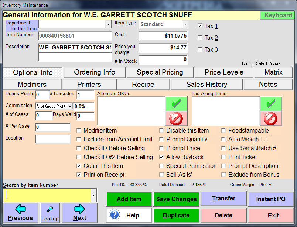Switch to the Optional Info tab
Viewport: 297px width, 227px height.
point(33,72)
